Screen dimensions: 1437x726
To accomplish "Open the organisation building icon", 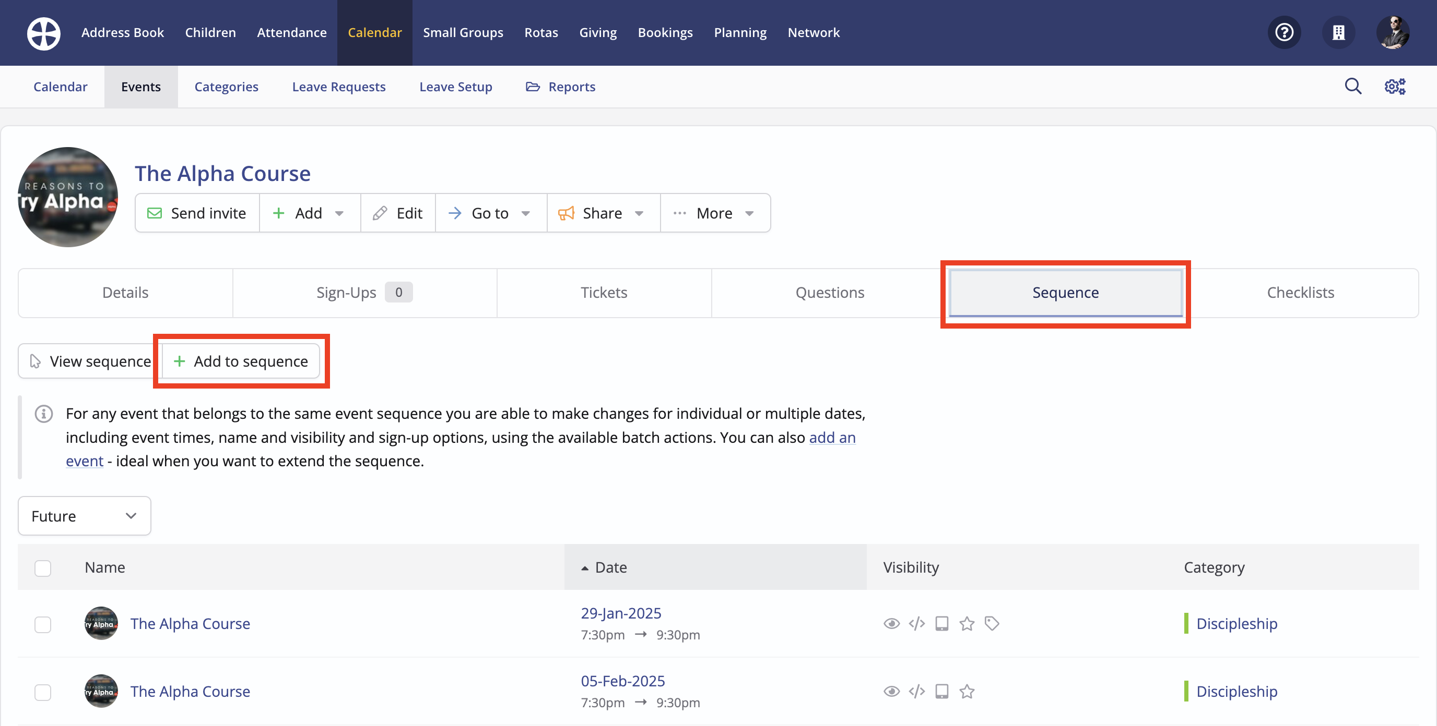I will click(1338, 32).
